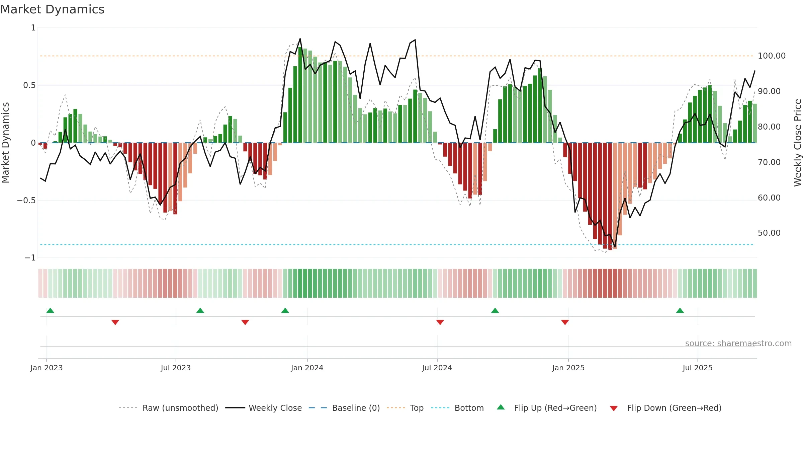Click the source: sharemaestro.com text

[x=738, y=343]
